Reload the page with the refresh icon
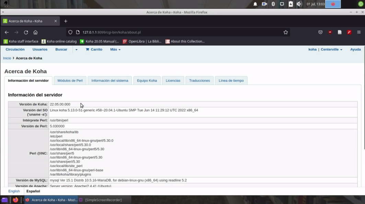Image resolution: width=365 pixels, height=204 pixels. pyautogui.click(x=26, y=32)
